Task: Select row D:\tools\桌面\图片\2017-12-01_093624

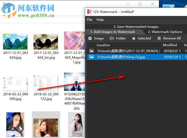Action: tap(137, 51)
